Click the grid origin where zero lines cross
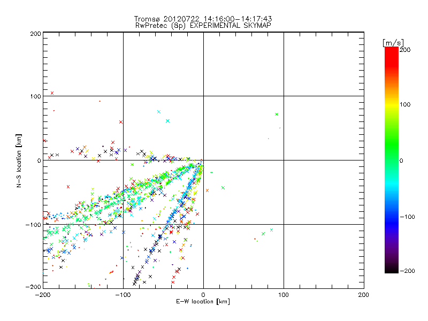This screenshot has width=428, height=321. [x=203, y=160]
